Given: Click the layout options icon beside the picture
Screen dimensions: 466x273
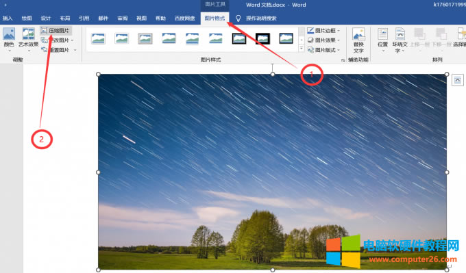Looking at the screenshot, I should (457, 80).
